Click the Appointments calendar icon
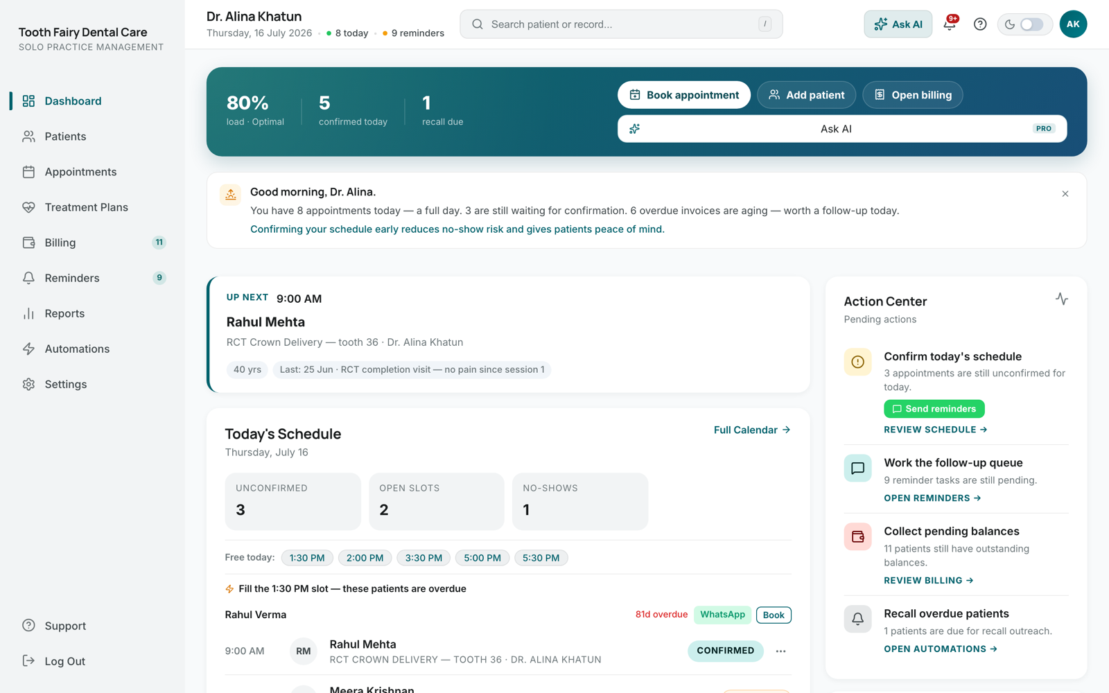Viewport: 1109px width, 693px height. 28,172
